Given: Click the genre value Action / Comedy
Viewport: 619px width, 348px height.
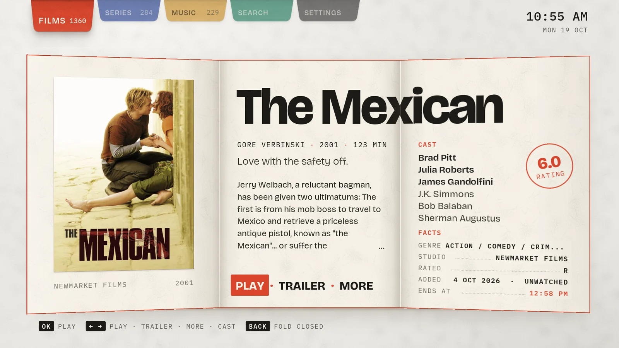Looking at the screenshot, I should 504,246.
